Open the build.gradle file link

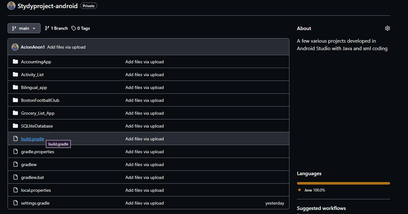(x=32, y=139)
